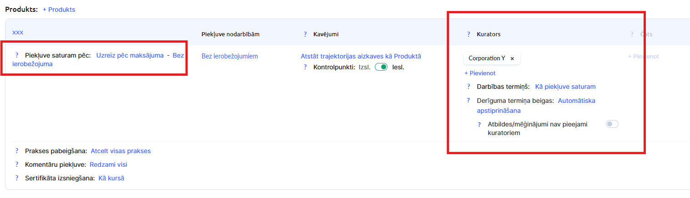The width and height of the screenshot is (690, 198).
Task: Change Kā kursā certificate setting
Action: [111, 178]
